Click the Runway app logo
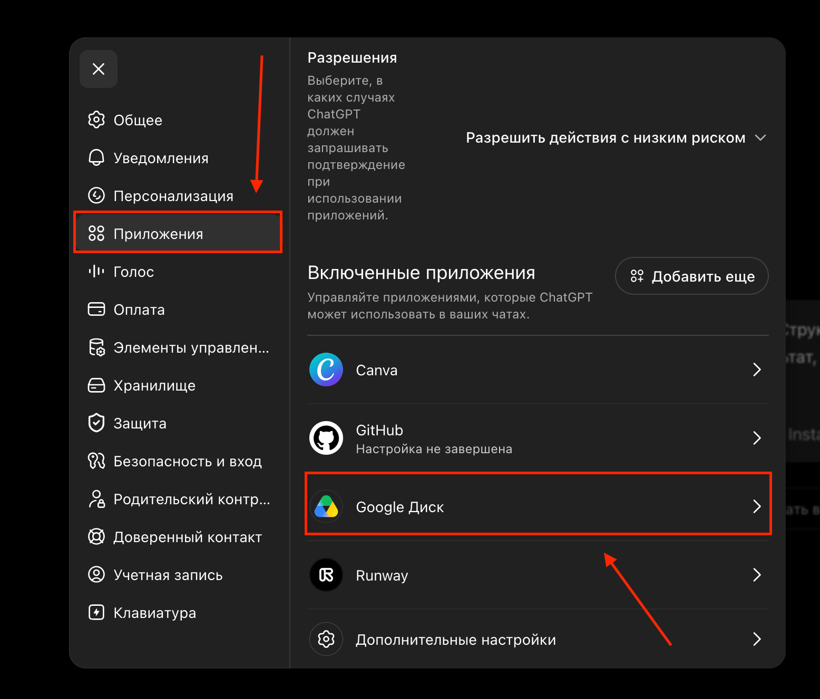820x699 pixels. [326, 575]
